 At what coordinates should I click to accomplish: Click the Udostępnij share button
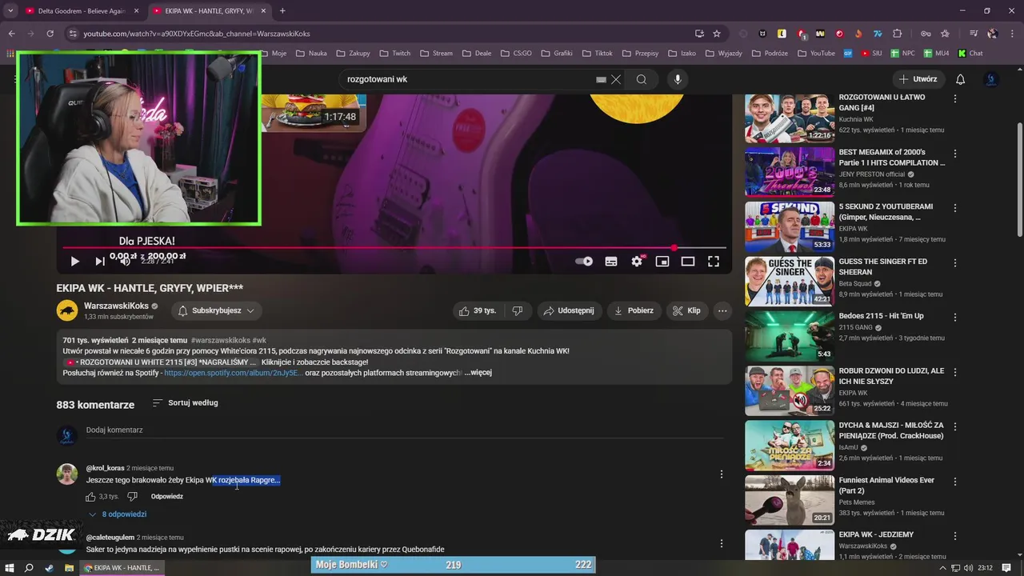570,310
